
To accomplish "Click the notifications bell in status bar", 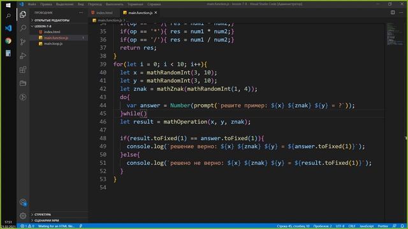I will (x=402, y=226).
